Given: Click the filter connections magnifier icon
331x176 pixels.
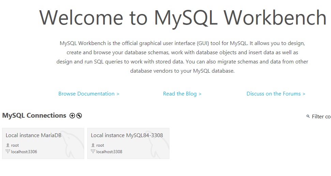Looking at the screenshot, I should (x=308, y=116).
